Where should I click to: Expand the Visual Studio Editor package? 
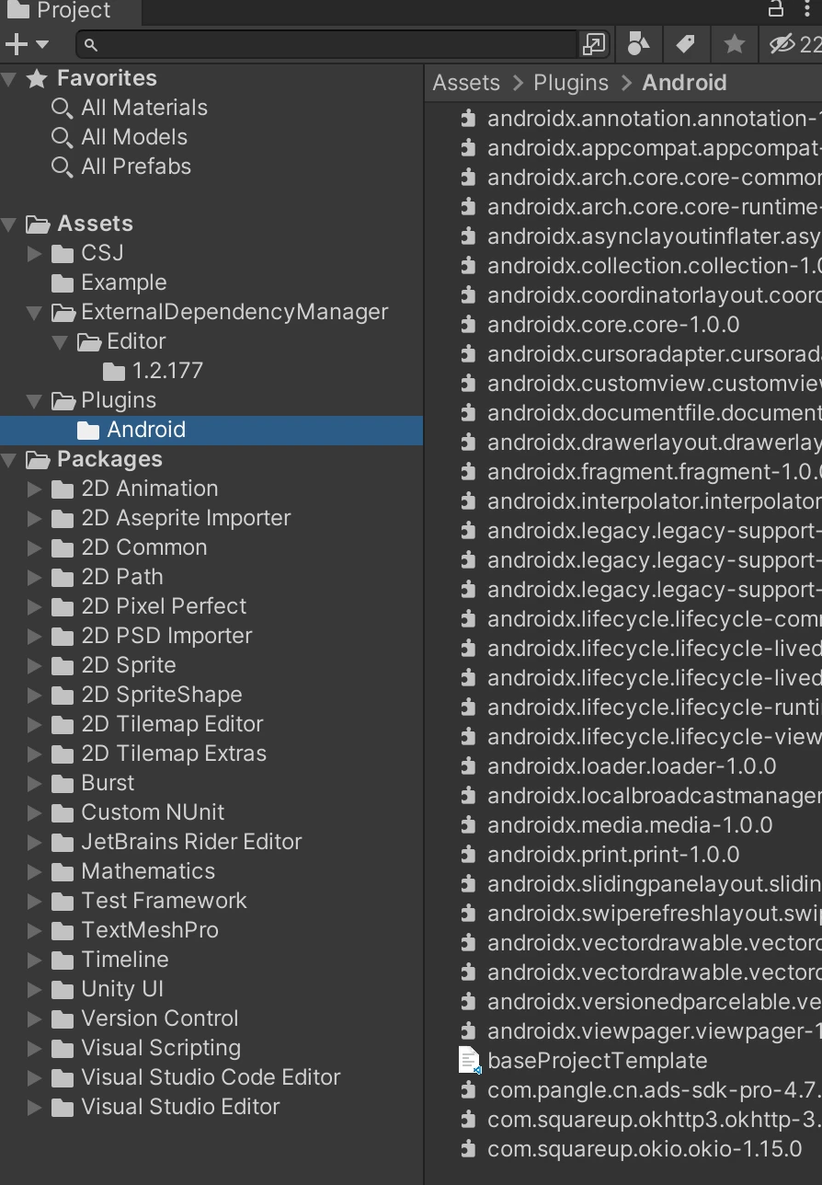pyautogui.click(x=35, y=1107)
